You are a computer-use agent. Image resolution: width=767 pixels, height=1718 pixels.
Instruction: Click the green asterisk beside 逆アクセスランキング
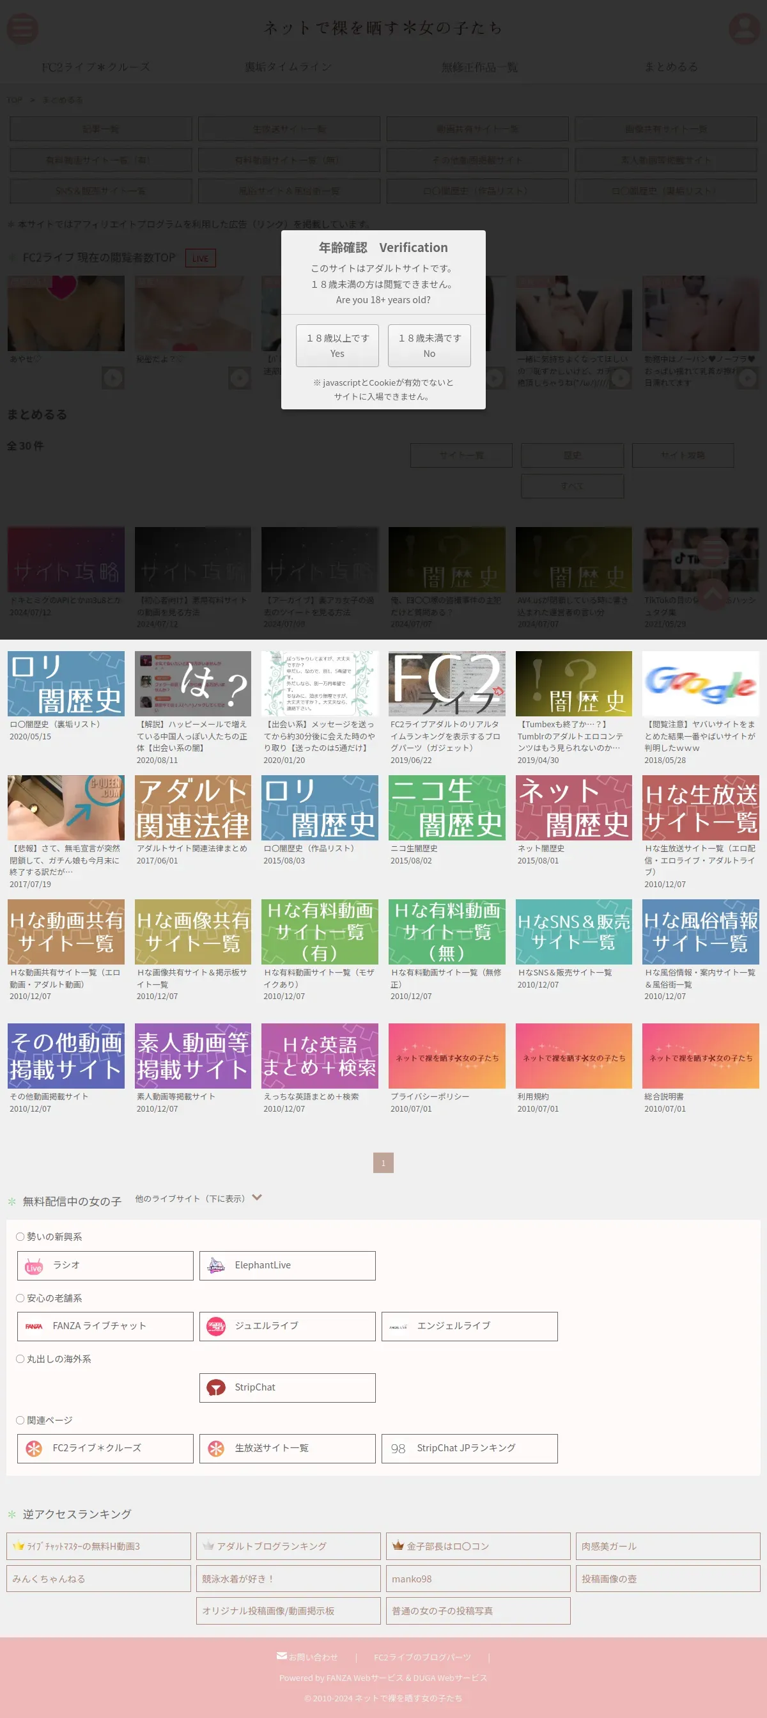pos(12,1515)
